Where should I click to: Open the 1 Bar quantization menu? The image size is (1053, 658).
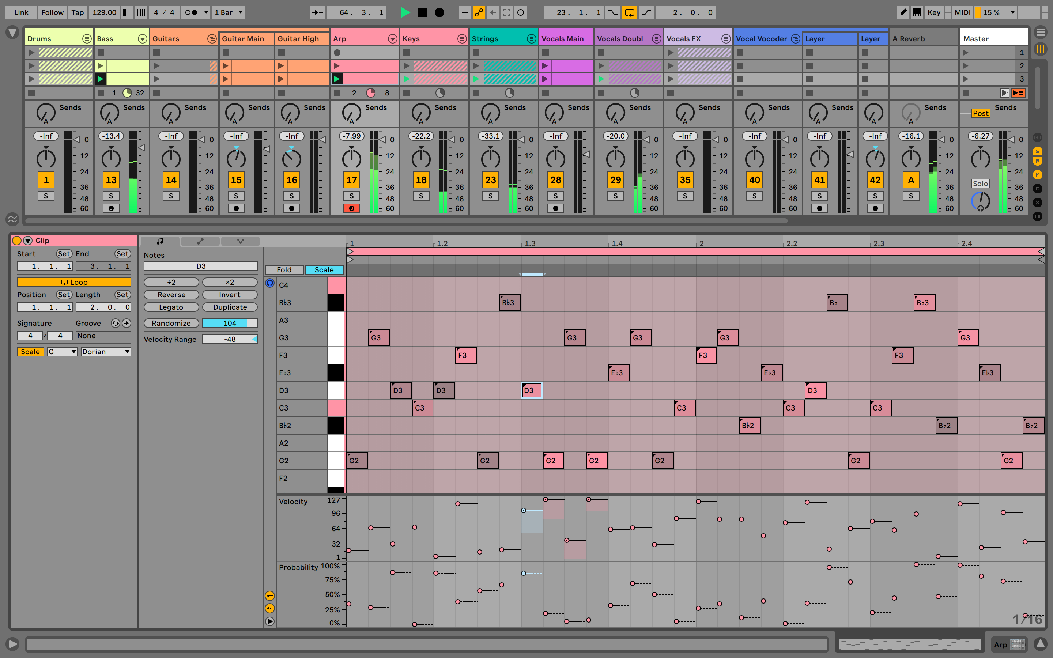pos(228,12)
